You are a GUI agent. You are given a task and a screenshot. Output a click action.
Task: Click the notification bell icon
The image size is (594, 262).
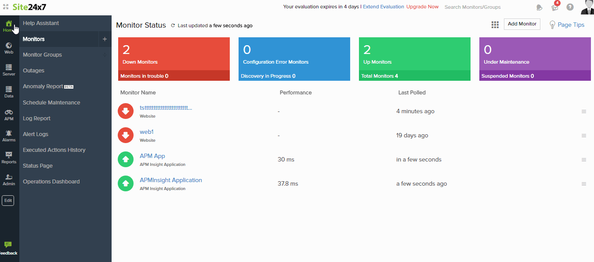tap(540, 7)
